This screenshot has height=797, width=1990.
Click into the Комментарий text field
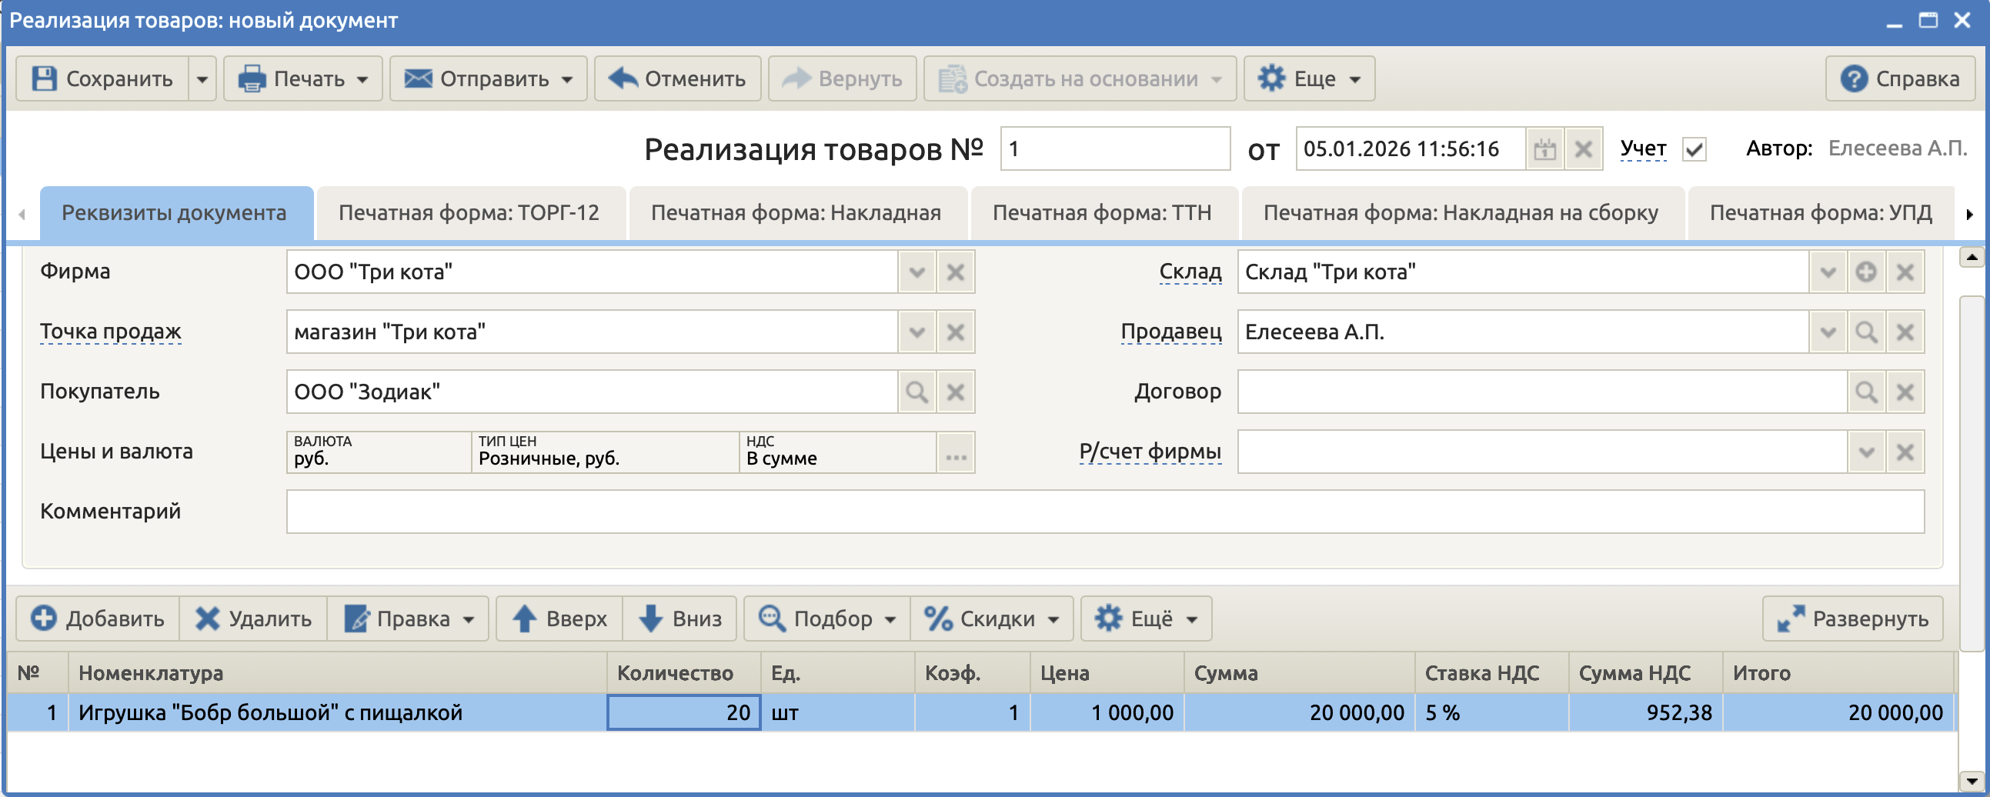[1105, 512]
